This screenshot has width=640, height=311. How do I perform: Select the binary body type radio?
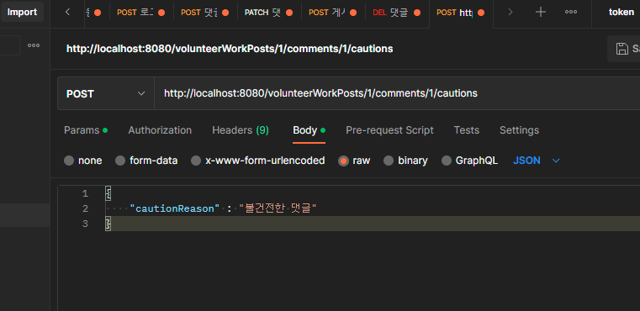point(389,161)
